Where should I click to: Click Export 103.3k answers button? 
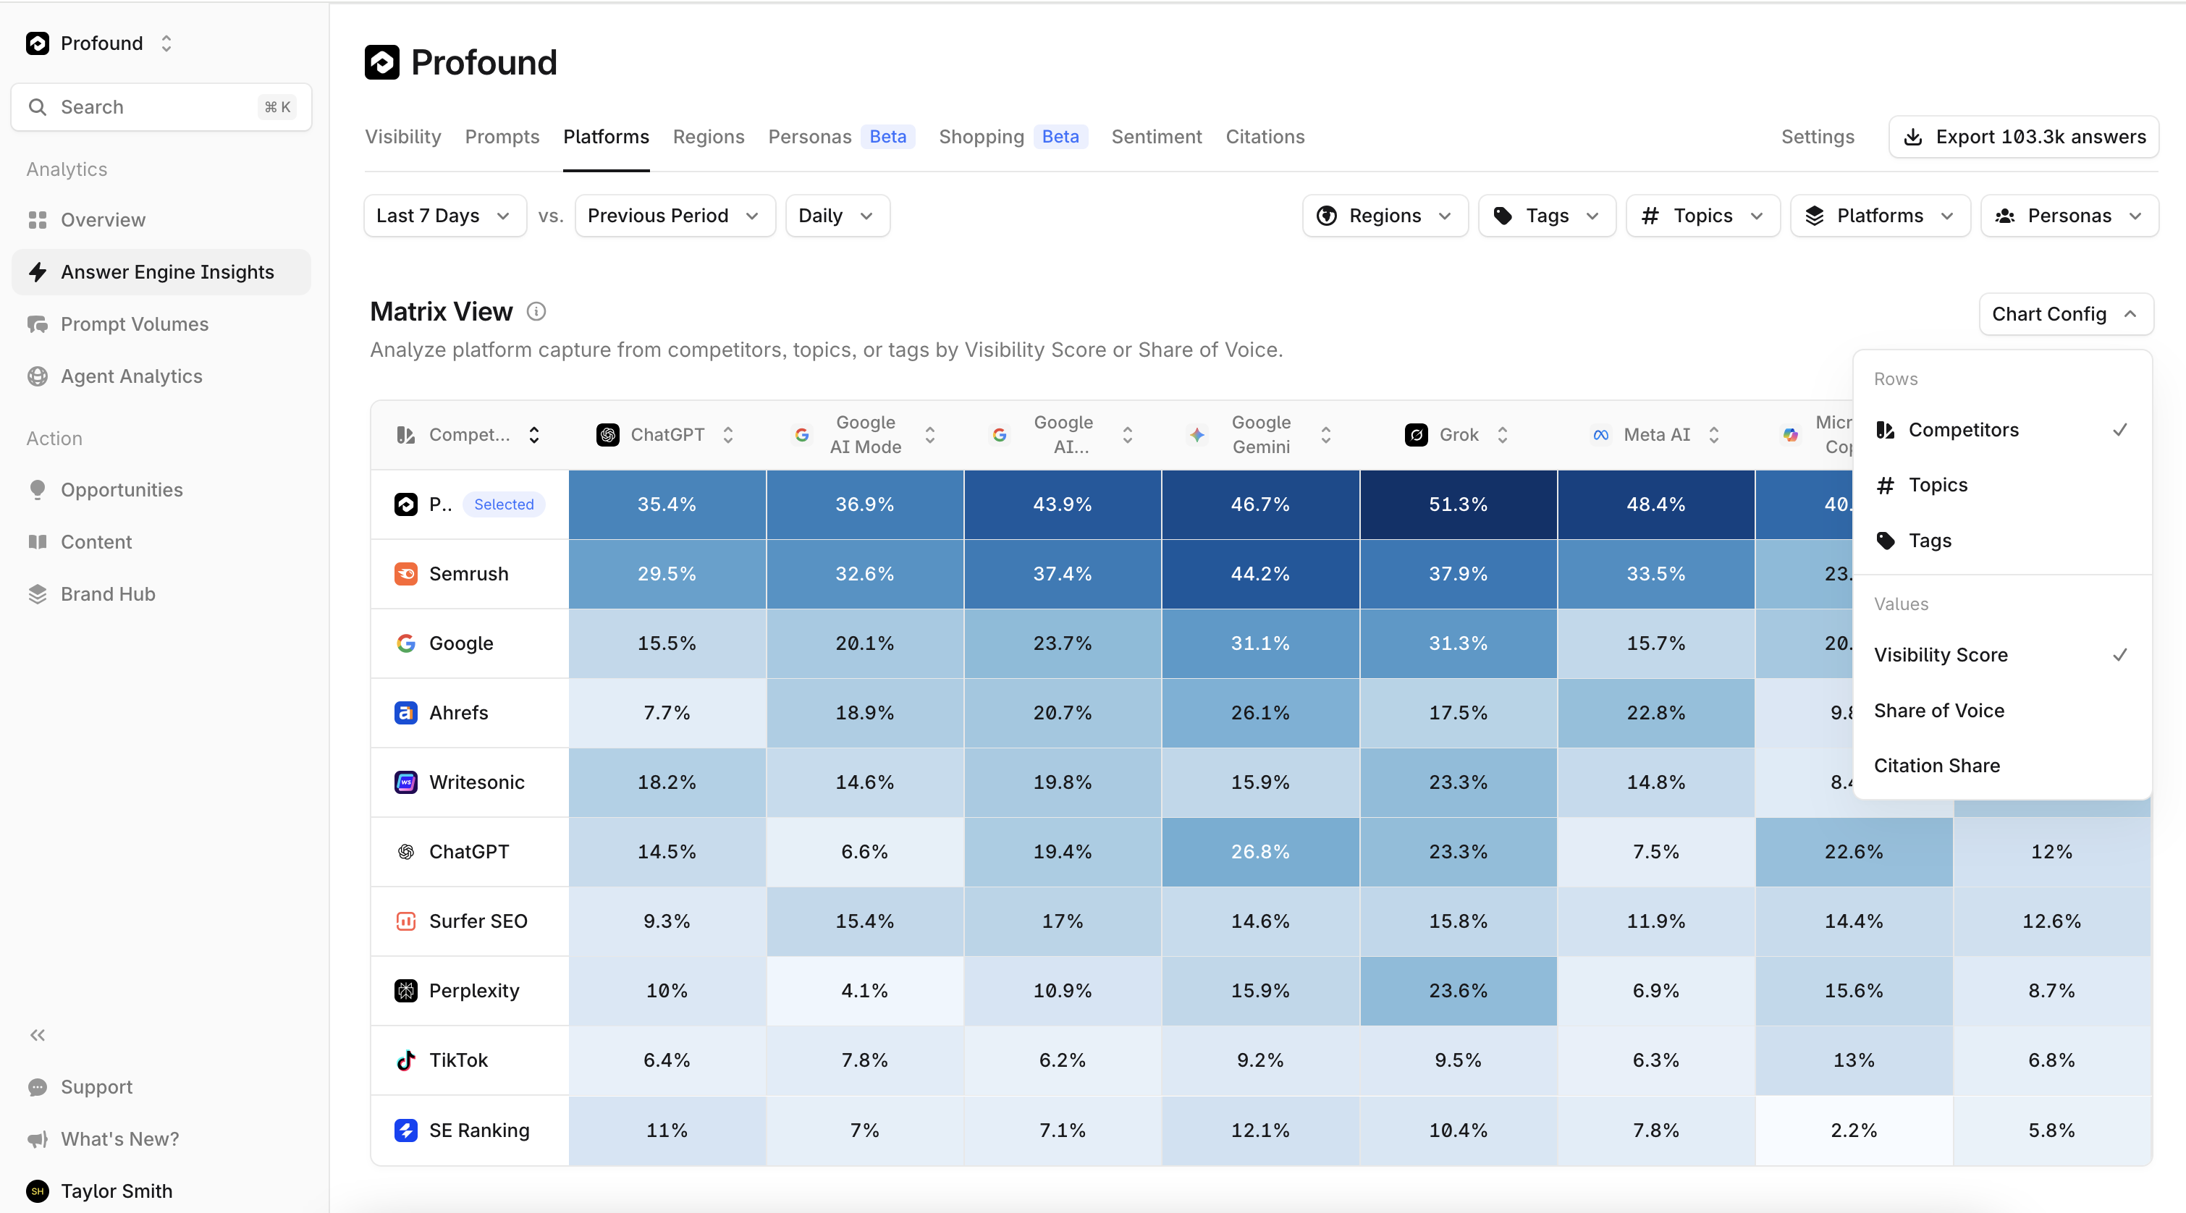[x=2023, y=137]
